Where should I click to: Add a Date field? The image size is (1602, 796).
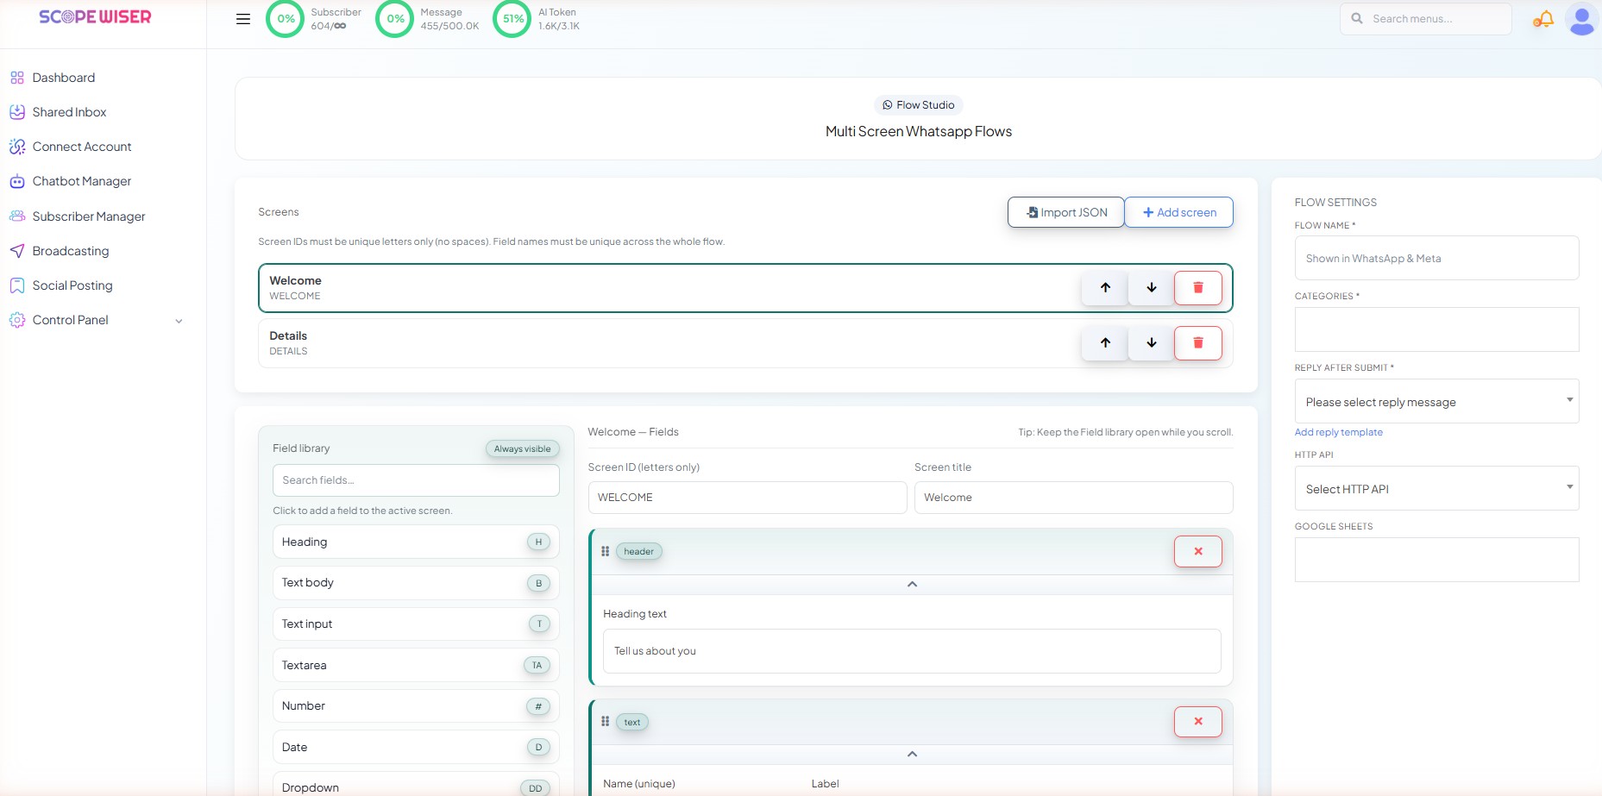point(416,748)
